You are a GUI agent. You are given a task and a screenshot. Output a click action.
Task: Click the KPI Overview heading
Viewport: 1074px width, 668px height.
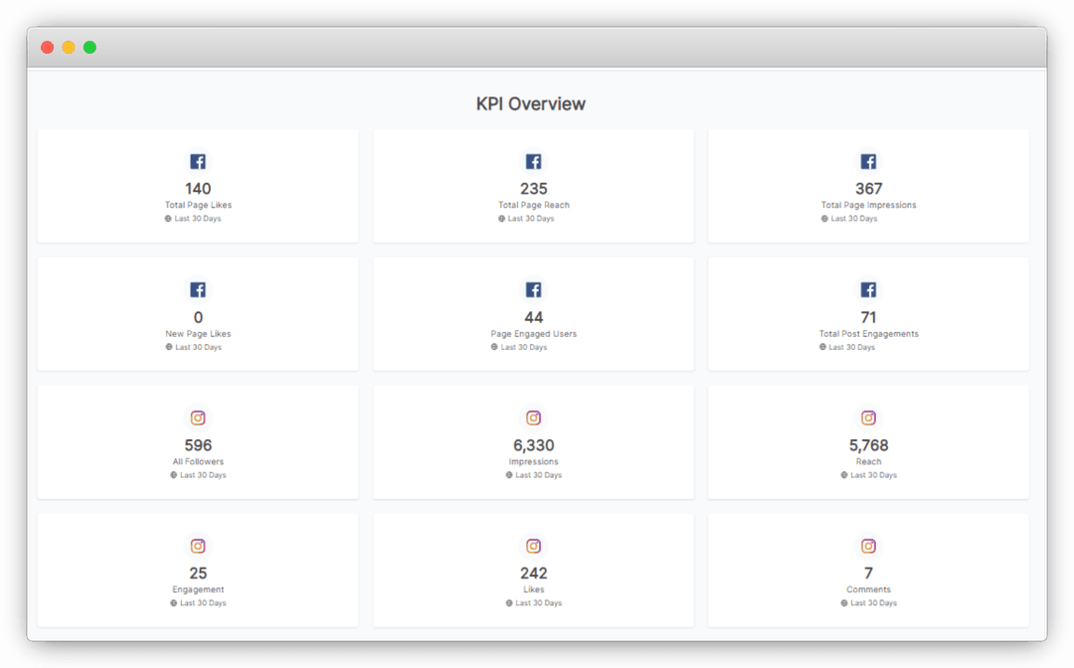click(531, 104)
